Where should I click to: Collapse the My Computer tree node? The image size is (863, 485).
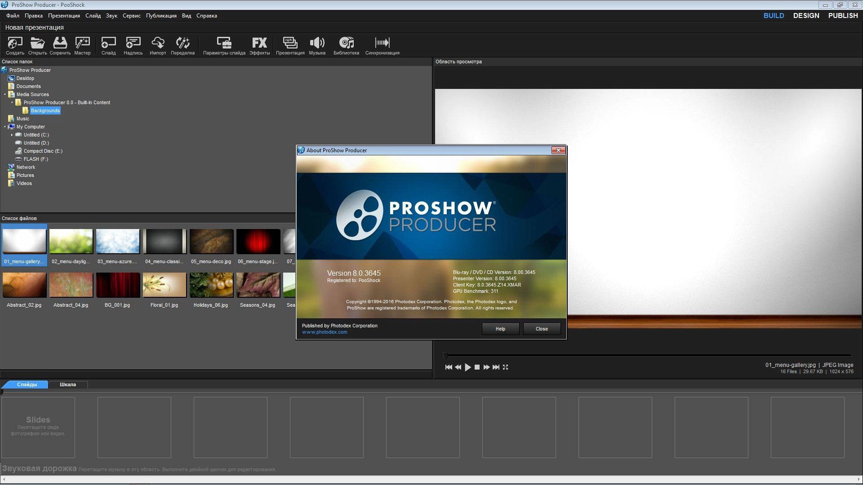(5, 127)
